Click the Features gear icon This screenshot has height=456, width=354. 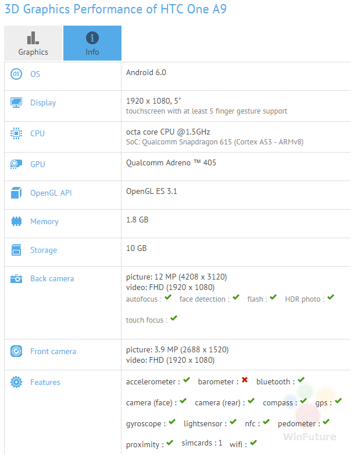pos(16,382)
